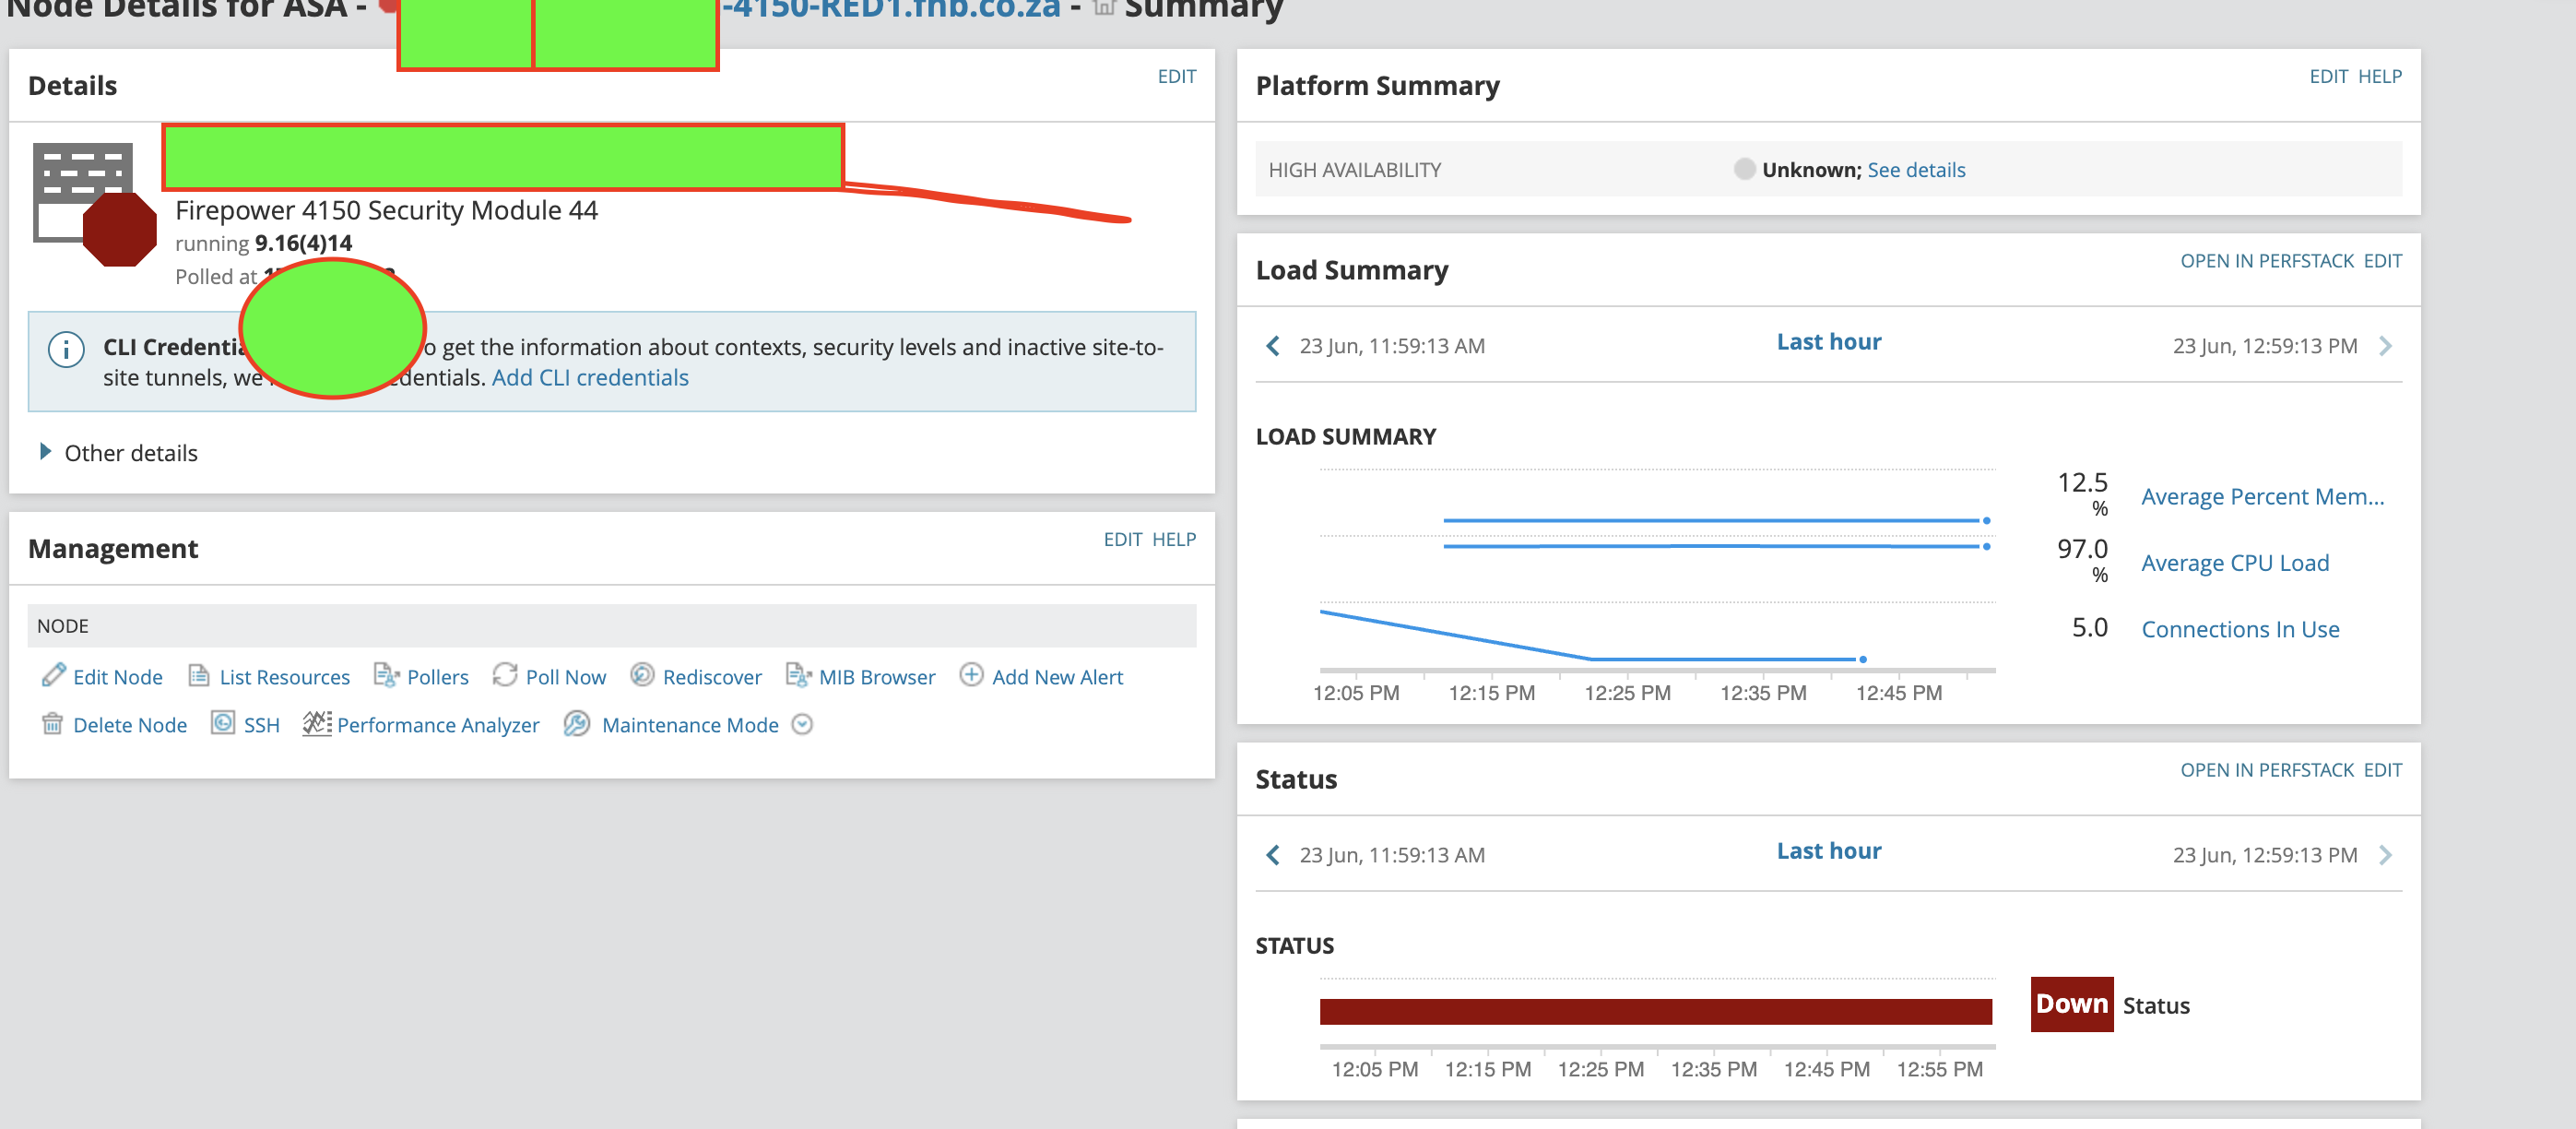Click HELP in Platform Summary header

(2379, 77)
